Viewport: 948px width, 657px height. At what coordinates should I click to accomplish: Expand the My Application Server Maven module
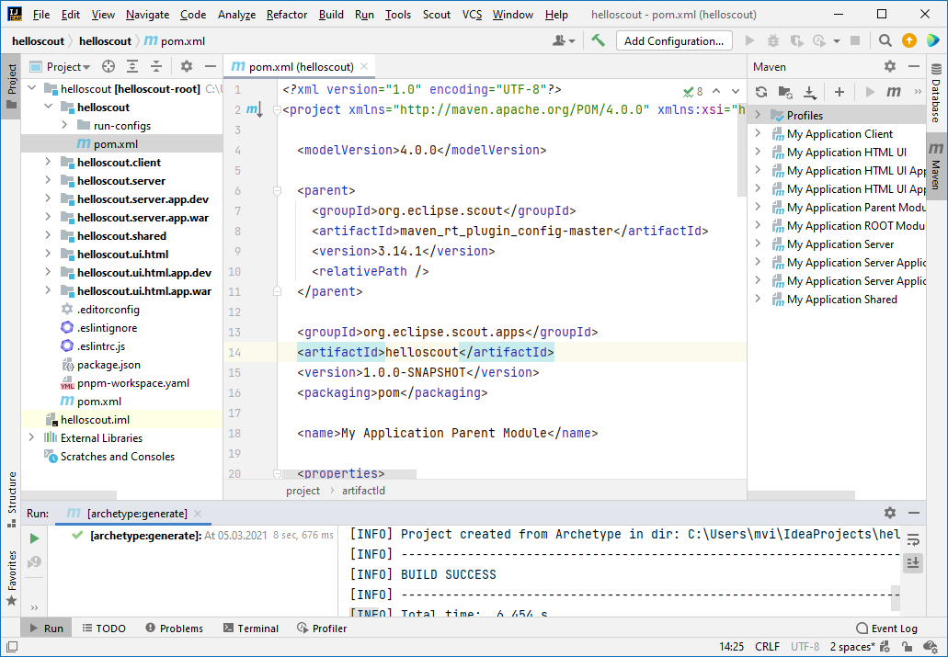point(759,244)
